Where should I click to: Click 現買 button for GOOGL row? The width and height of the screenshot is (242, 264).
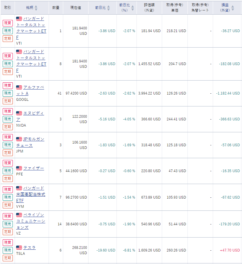pyautogui.click(x=8, y=86)
